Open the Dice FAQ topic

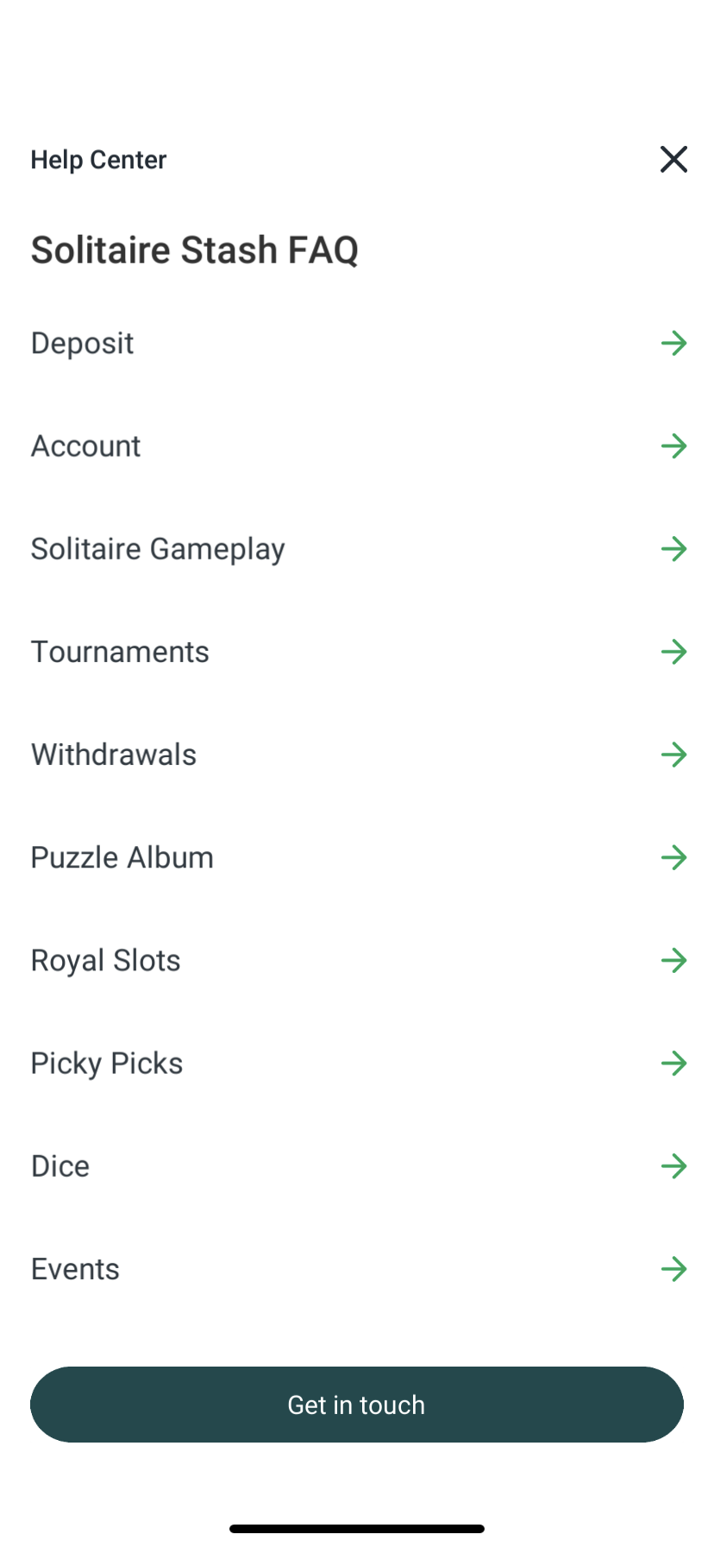click(60, 1166)
